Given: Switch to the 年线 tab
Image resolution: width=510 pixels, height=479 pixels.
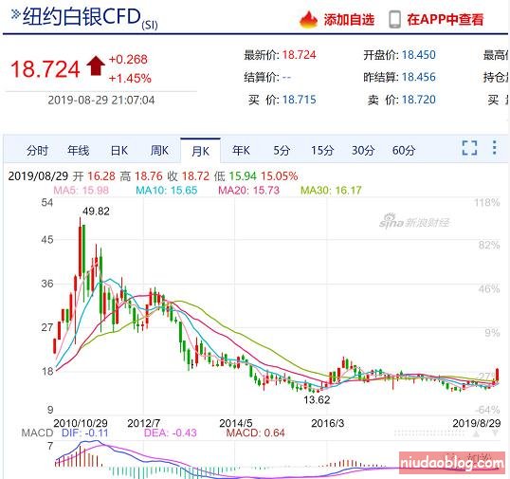Looking at the screenshot, I should (x=78, y=151).
